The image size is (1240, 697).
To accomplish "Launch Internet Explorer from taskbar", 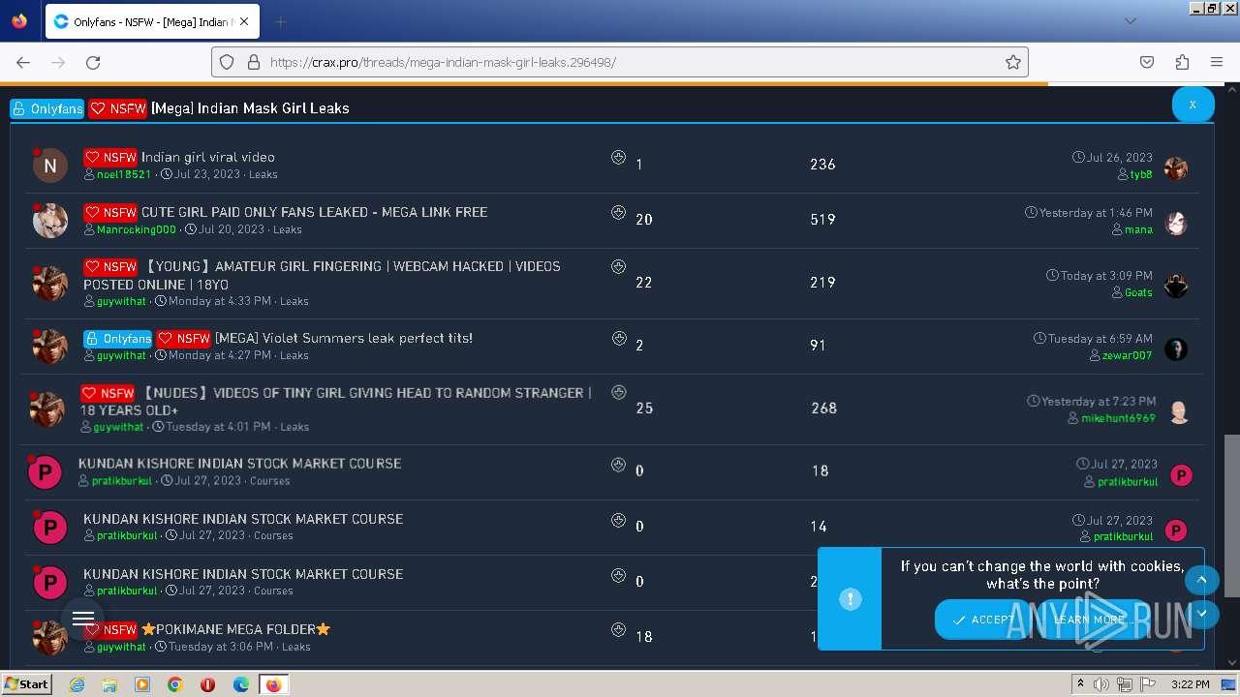I will pos(77,684).
